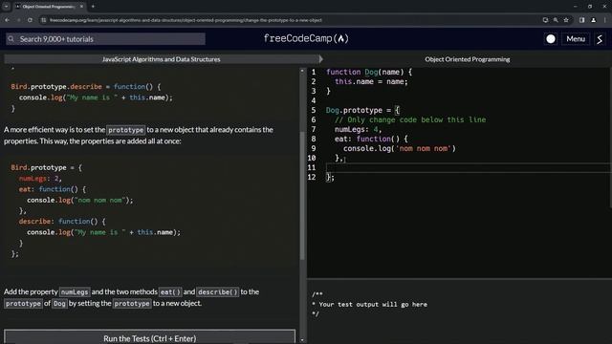Open the freeCodeCamp Menu
This screenshot has width=612, height=344.
point(576,39)
